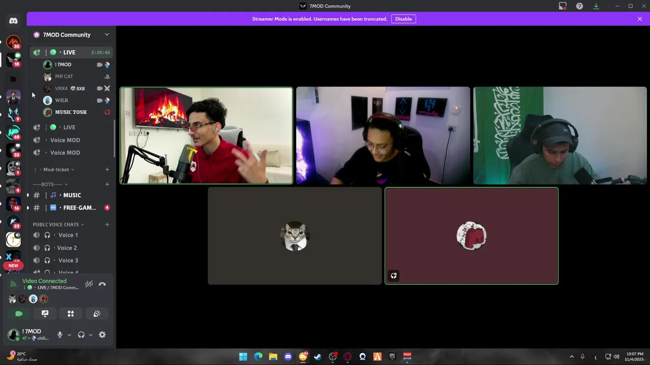Select user WILR in voice list

pos(76,100)
